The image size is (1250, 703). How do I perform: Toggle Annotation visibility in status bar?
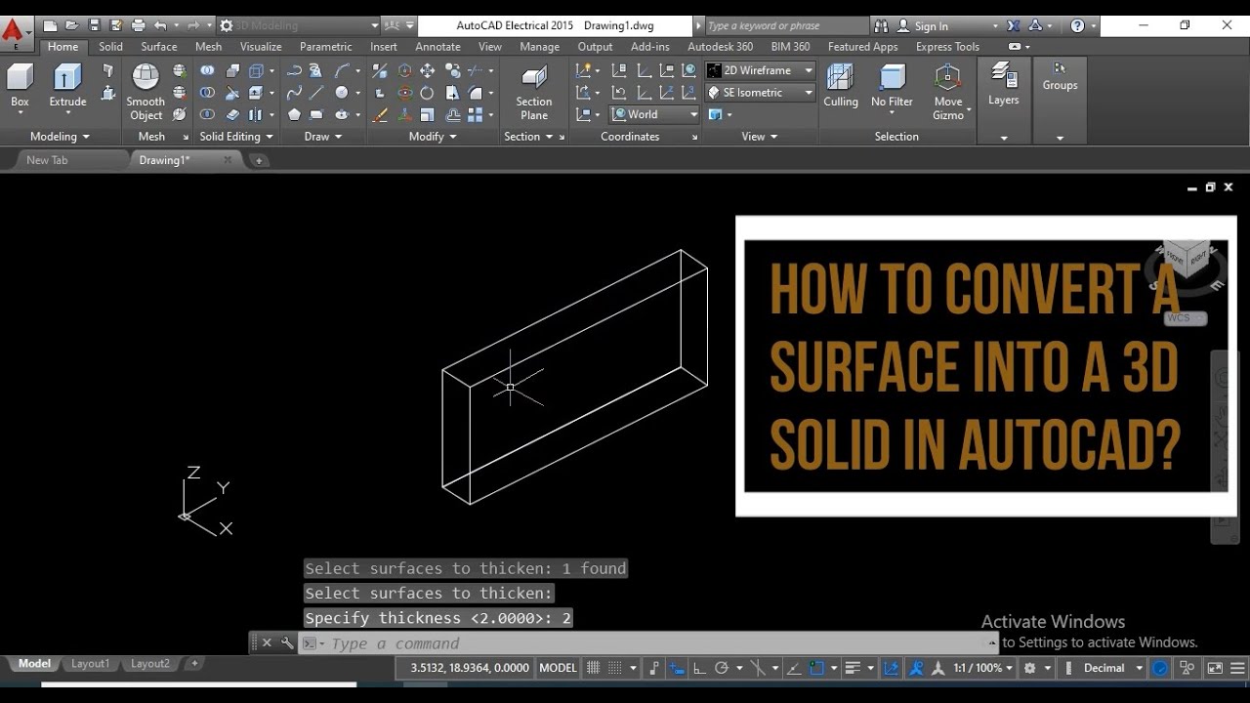[x=916, y=668]
